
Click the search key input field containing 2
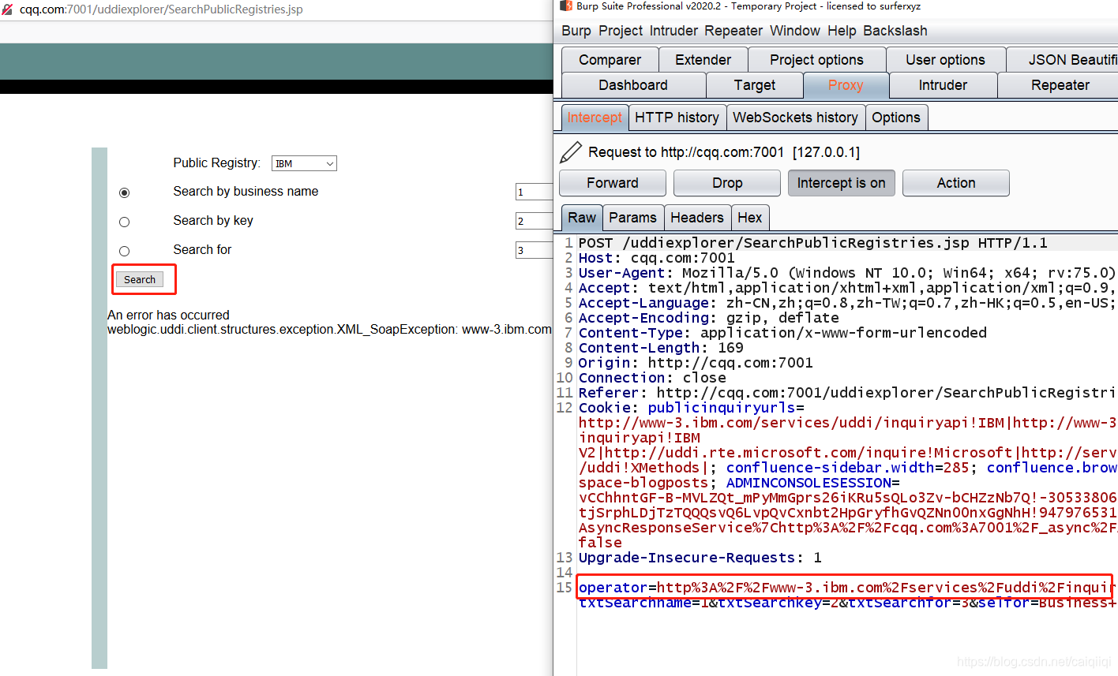[x=534, y=221]
